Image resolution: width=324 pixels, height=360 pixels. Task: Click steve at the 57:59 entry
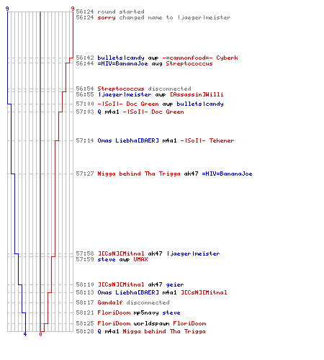coord(107,259)
